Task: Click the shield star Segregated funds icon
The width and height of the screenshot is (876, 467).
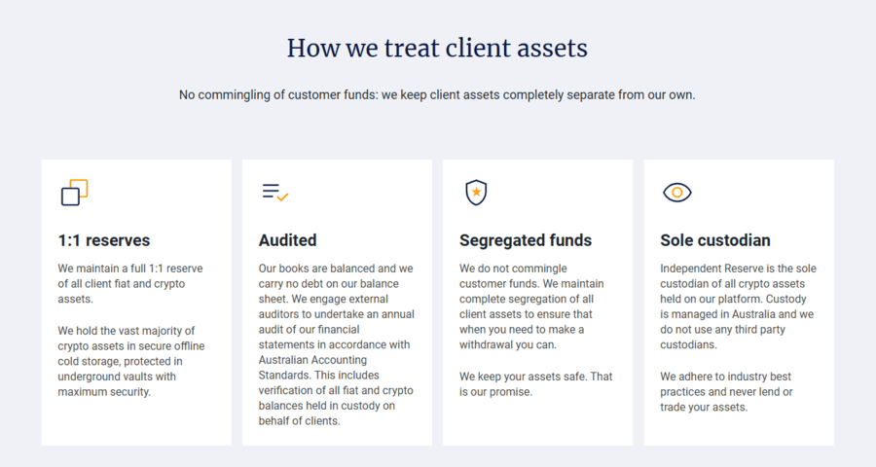Action: point(476,193)
